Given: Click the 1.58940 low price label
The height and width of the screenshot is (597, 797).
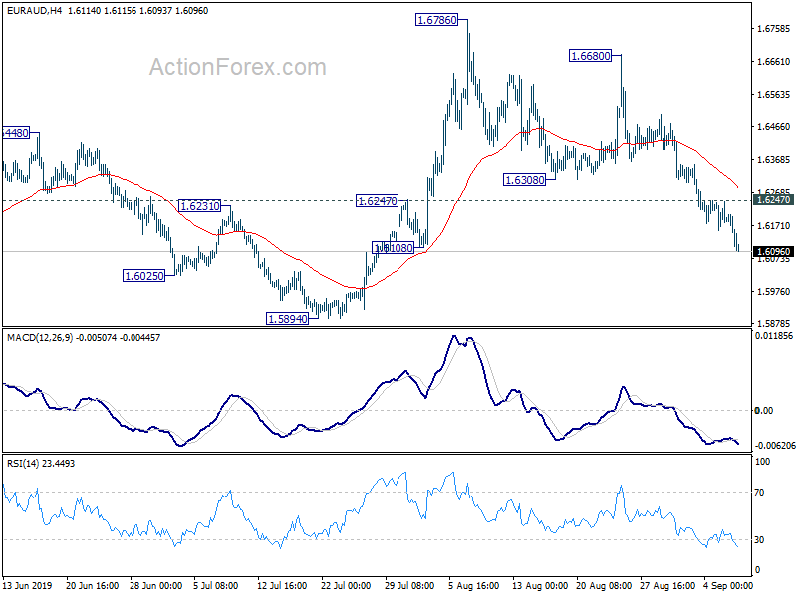Looking at the screenshot, I should tap(287, 319).
